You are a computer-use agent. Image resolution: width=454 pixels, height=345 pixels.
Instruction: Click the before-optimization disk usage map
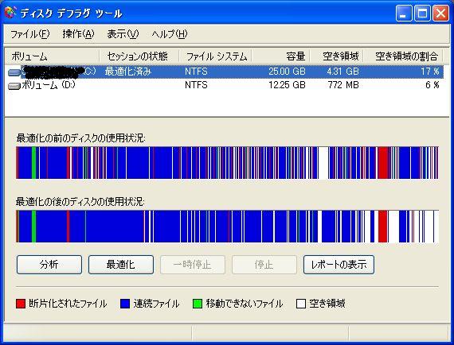[x=227, y=163]
